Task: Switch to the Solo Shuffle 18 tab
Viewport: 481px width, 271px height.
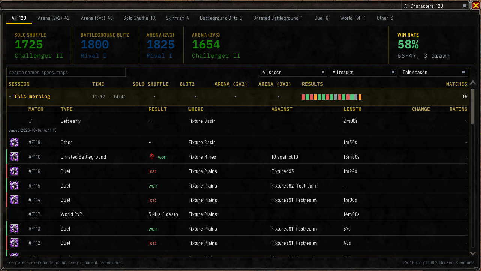Action: 139,18
